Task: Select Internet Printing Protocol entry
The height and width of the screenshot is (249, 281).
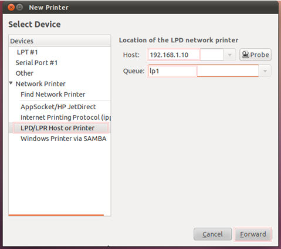Action: point(66,117)
